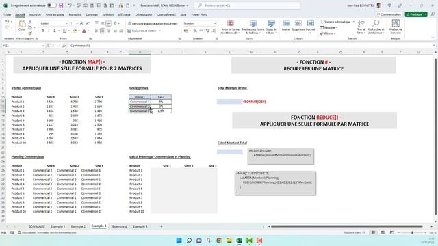
Task: Toggle bold formatting
Action: coord(42,31)
